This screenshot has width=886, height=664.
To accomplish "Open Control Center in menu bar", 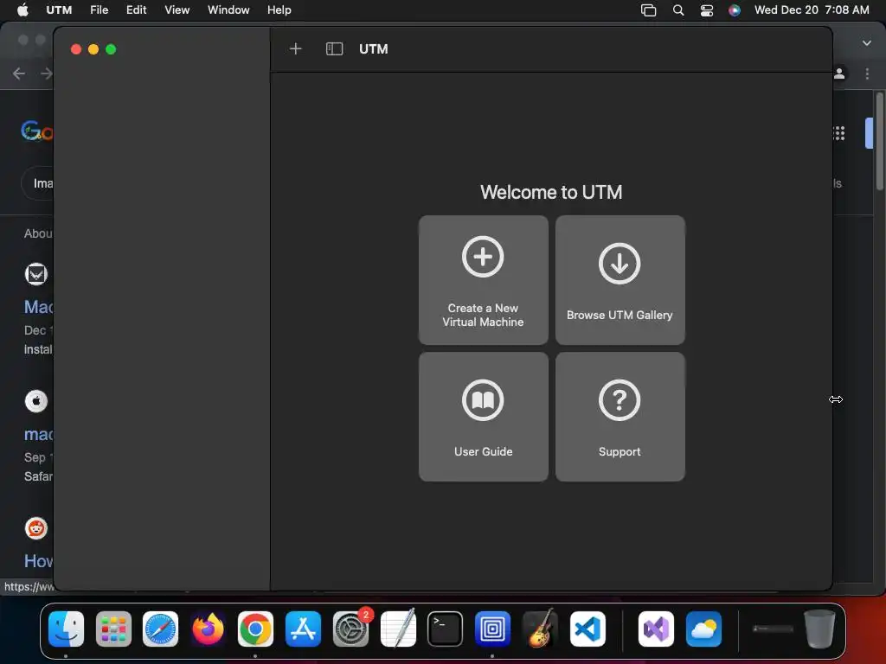I will (x=706, y=10).
